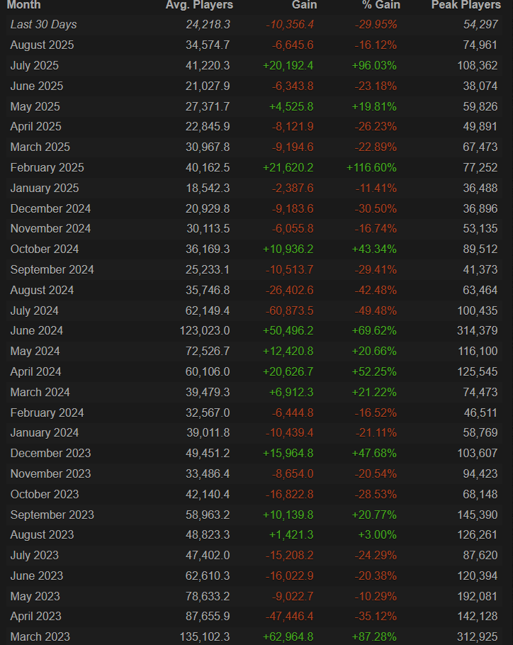The width and height of the screenshot is (513, 645).
Task: Select the November 2023 row label
Action: click(x=50, y=473)
